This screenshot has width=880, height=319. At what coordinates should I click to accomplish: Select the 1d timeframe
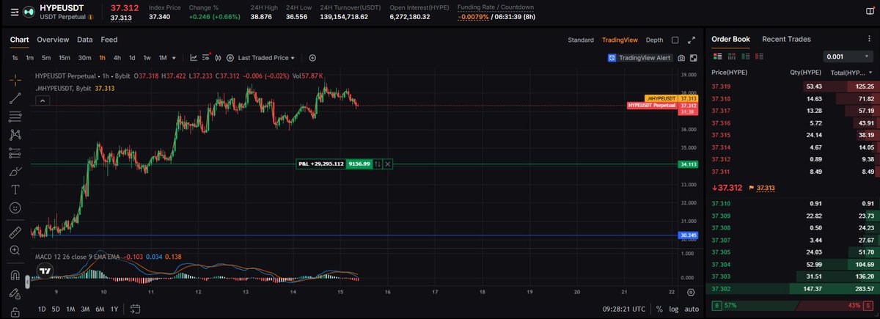click(x=132, y=57)
